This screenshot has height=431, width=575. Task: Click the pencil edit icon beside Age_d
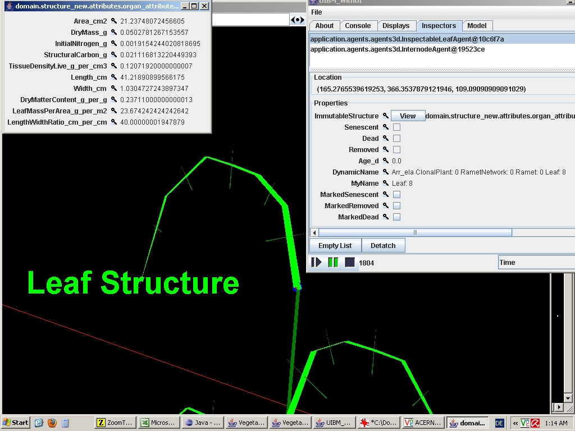tap(386, 161)
